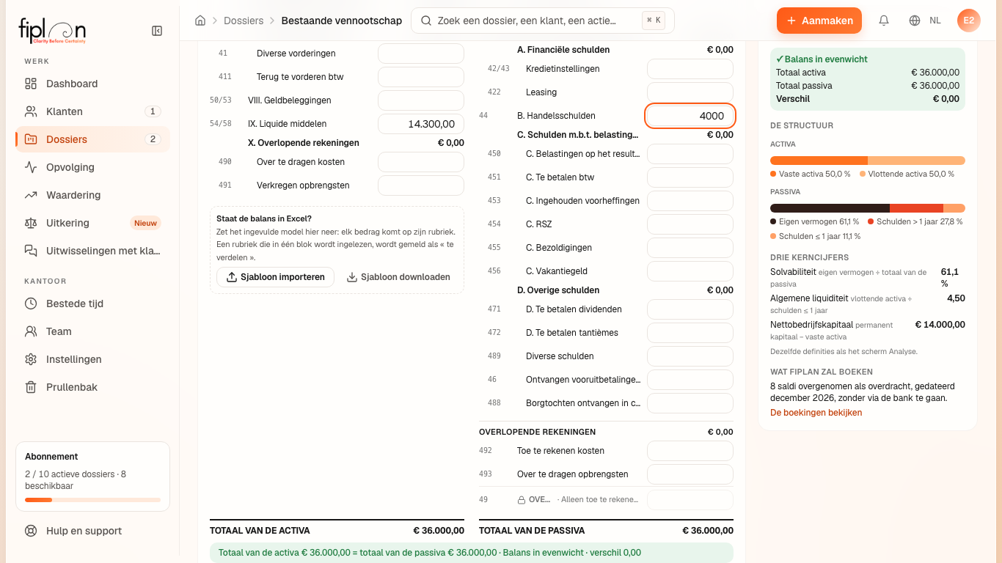Click the Instellingen gear icon in the sidebar

(x=31, y=359)
